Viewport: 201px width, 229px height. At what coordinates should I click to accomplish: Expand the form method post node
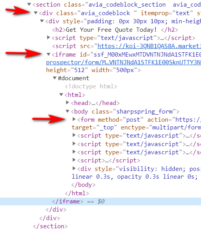point(74,119)
